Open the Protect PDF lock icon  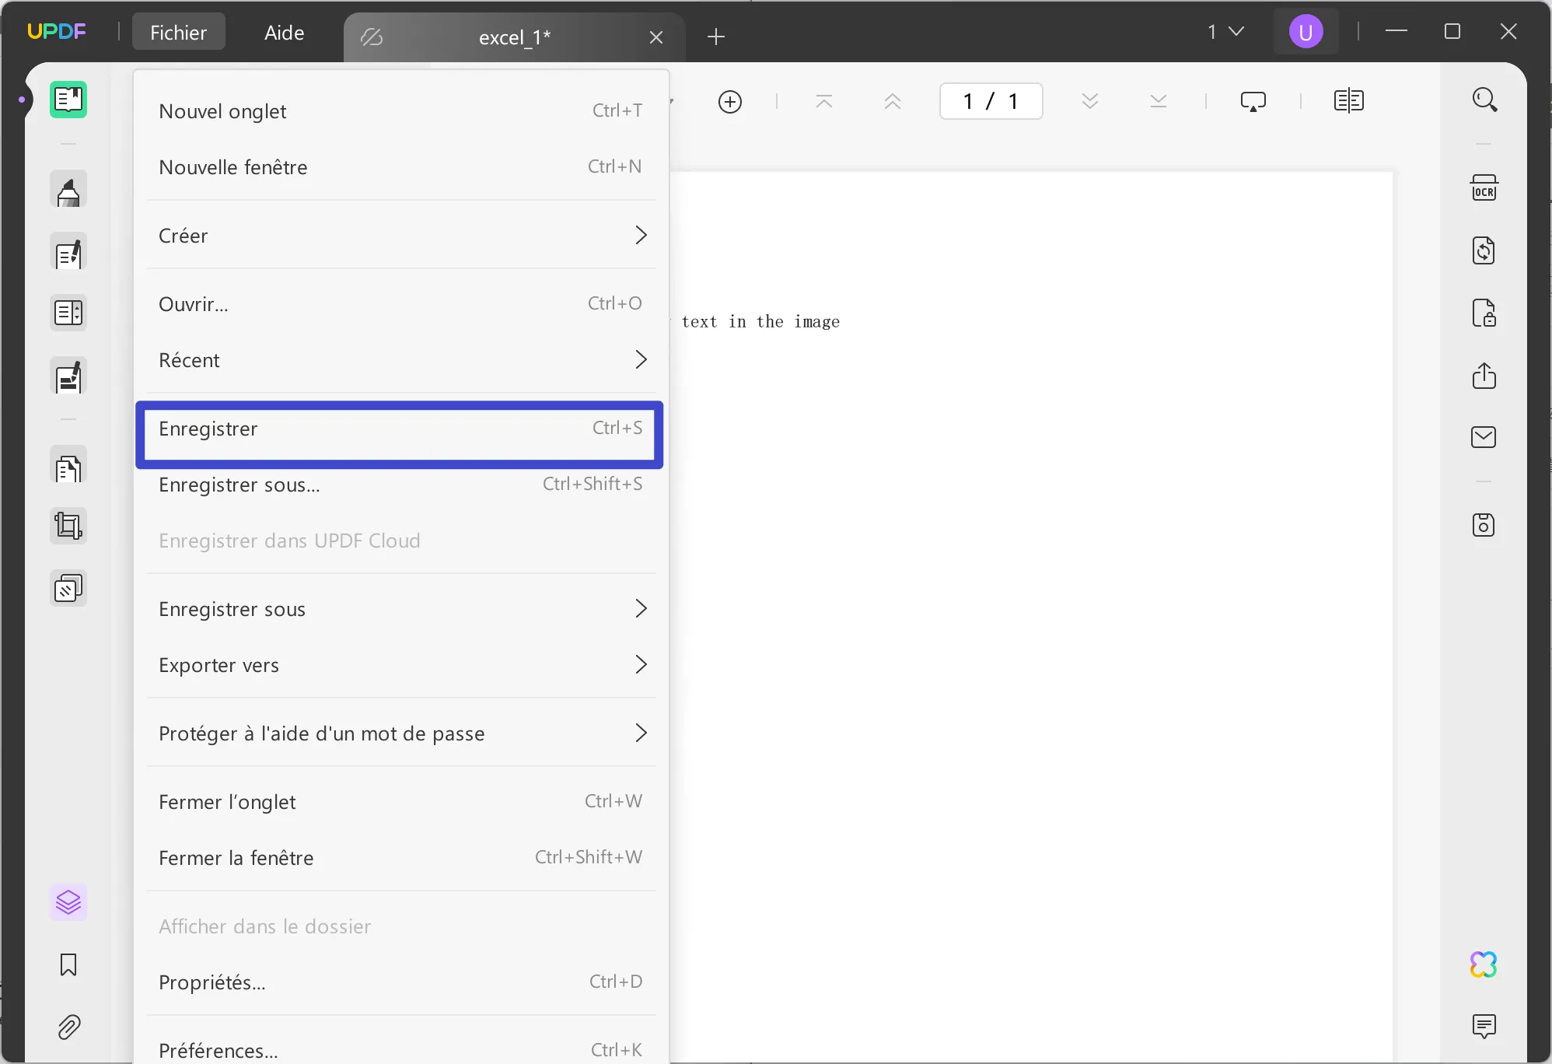[x=1484, y=313]
